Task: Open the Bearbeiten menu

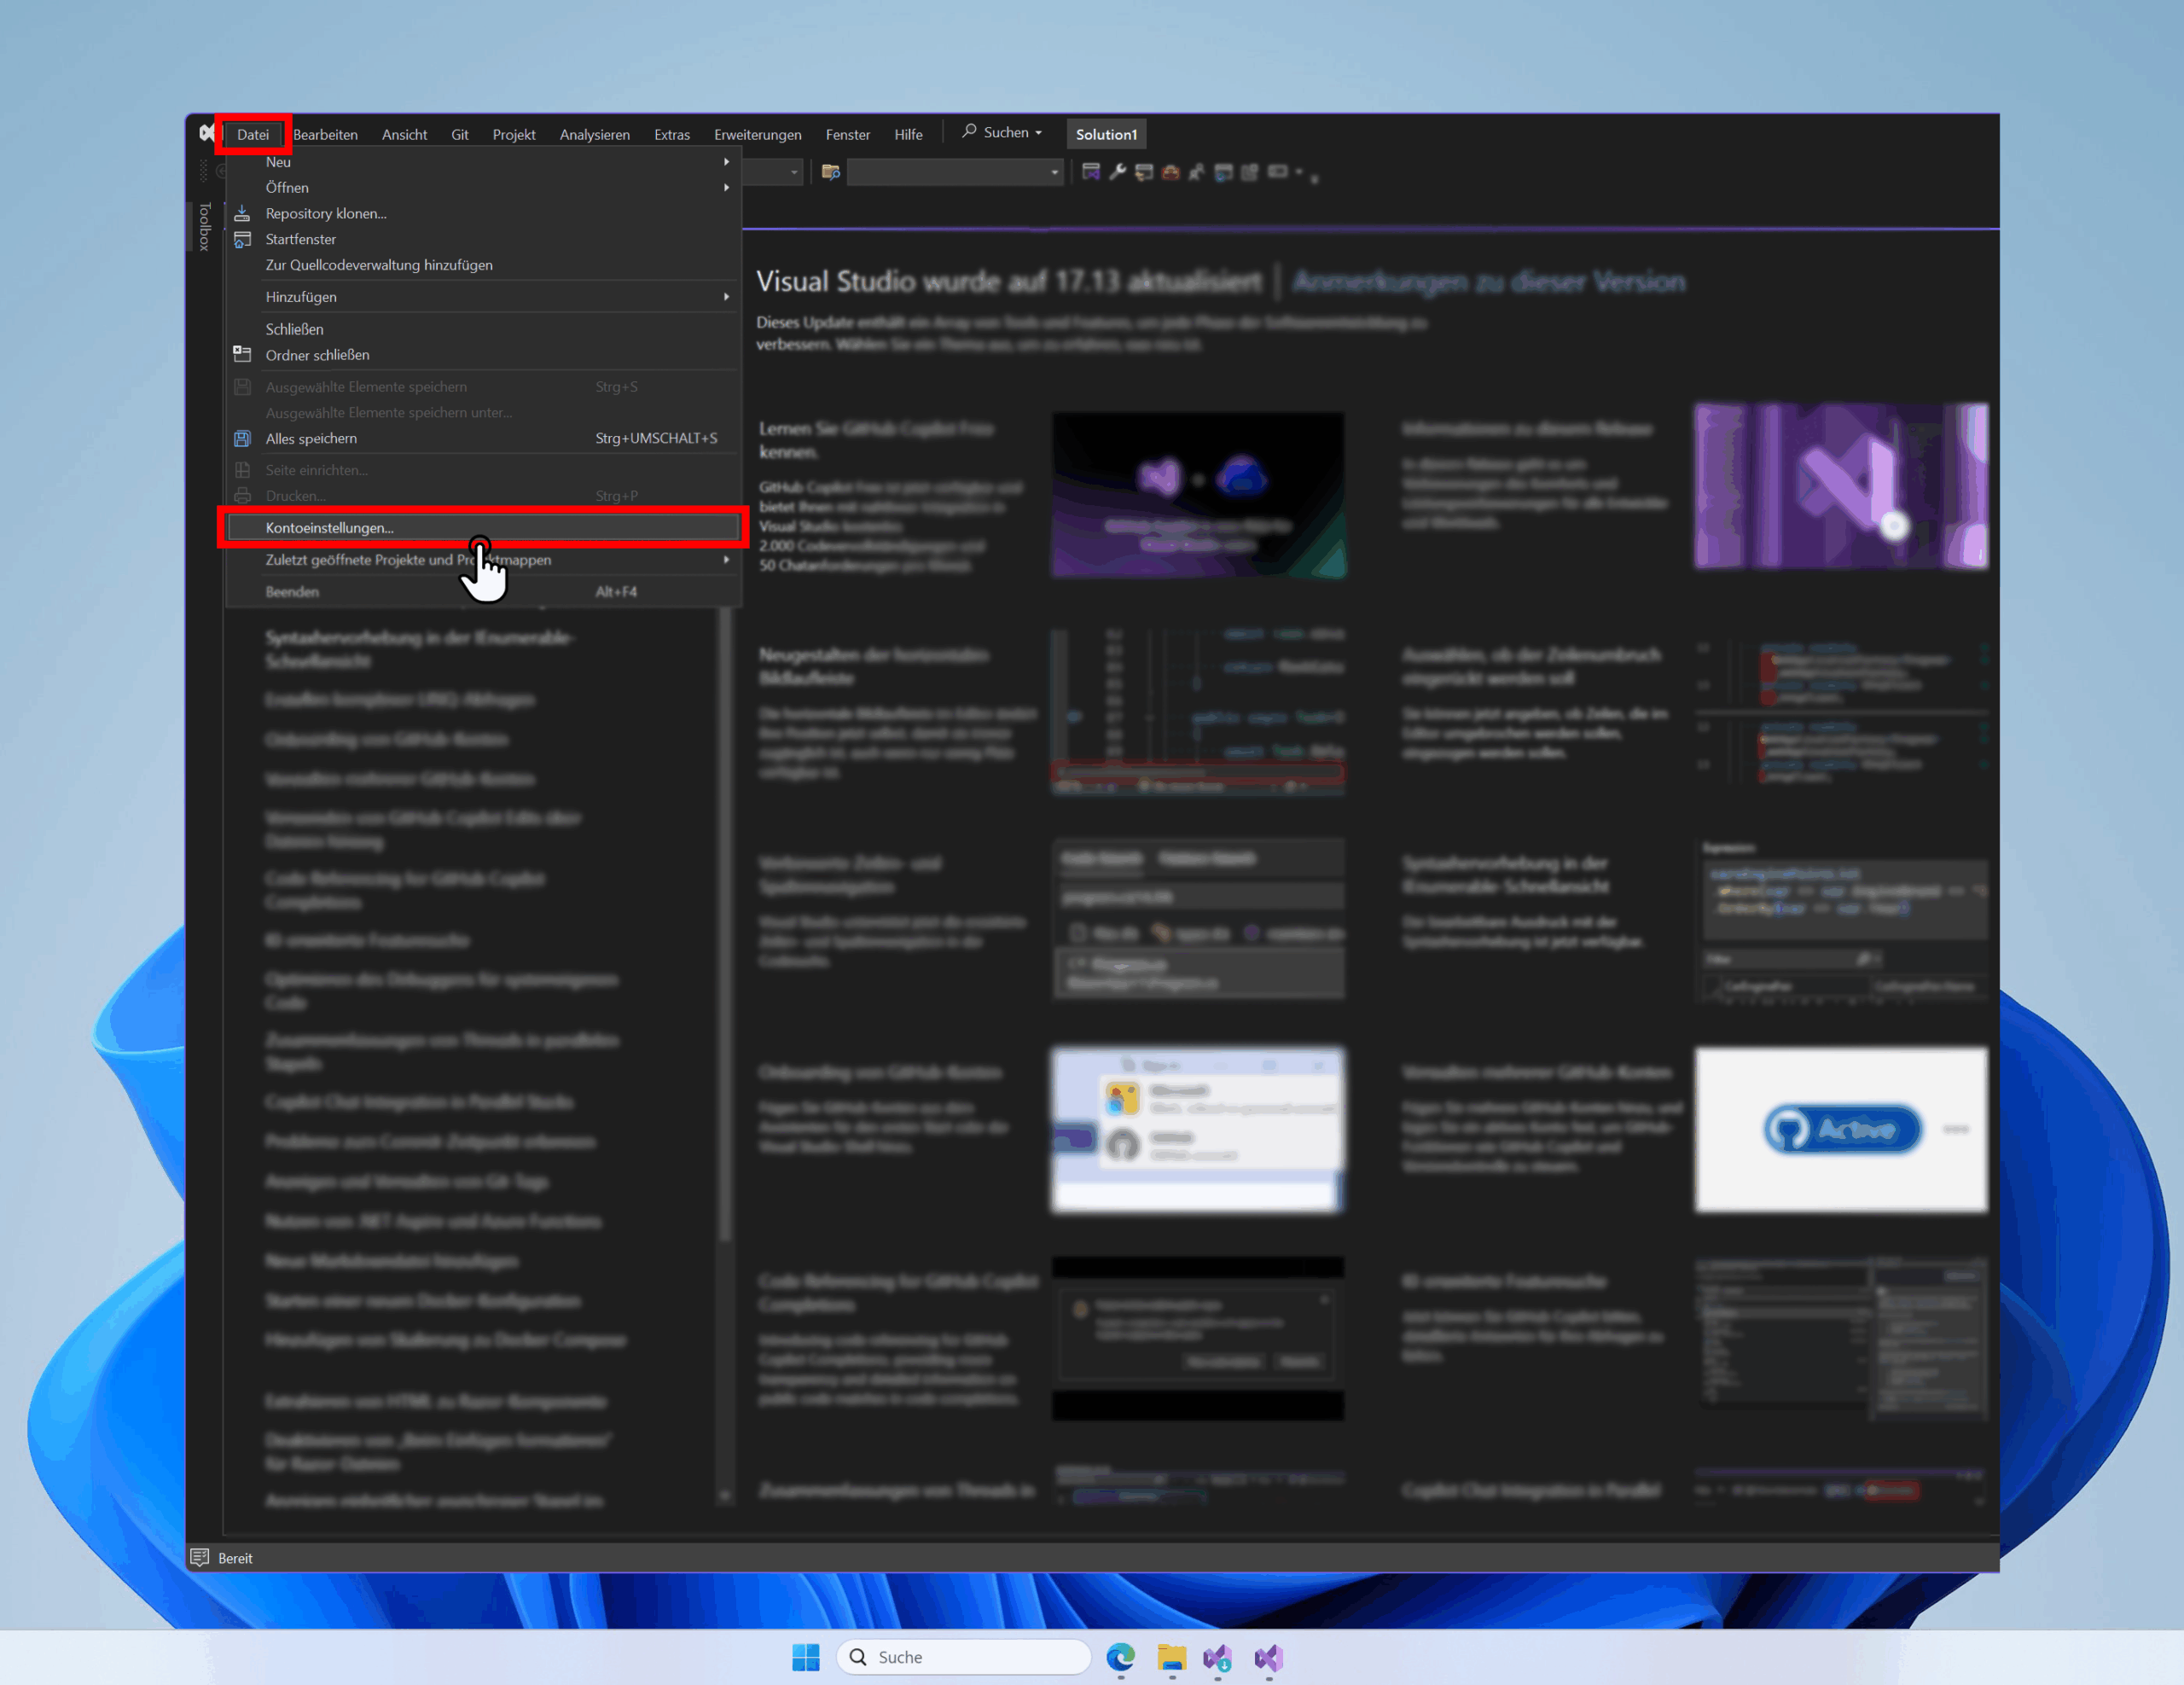Action: pos(325,134)
